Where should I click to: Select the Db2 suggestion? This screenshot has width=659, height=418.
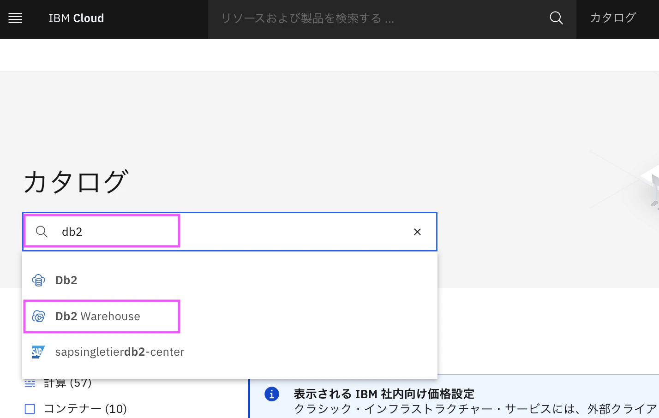click(230, 280)
